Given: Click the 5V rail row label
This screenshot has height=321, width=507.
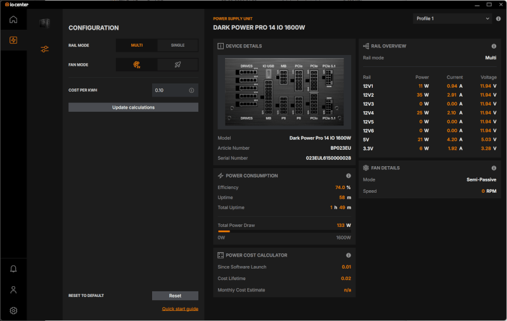Looking at the screenshot, I should [366, 140].
